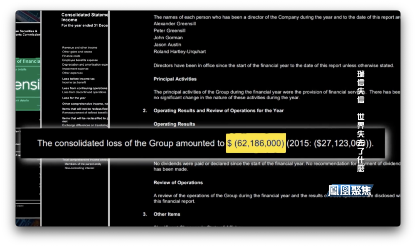Image resolution: width=416 pixels, height=247 pixels.
Task: Click the Other comprehensive income row
Action: 85,104
